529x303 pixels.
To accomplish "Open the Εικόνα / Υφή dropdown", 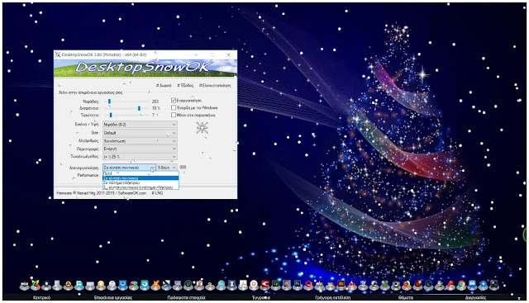I will pos(140,125).
